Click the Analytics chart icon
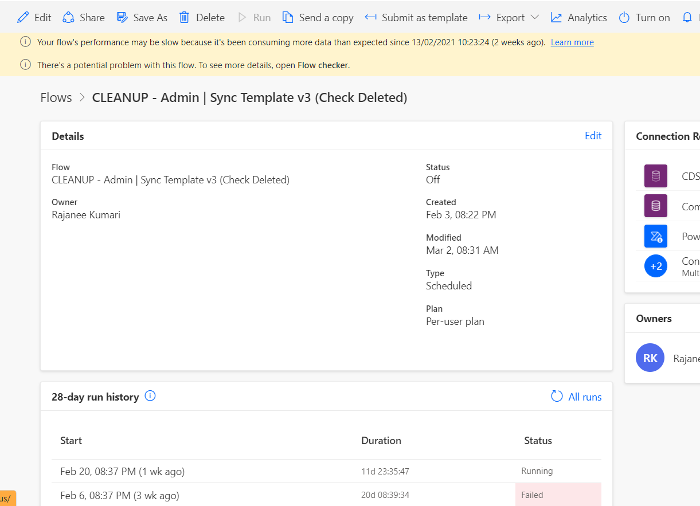This screenshot has width=700, height=506. click(556, 18)
